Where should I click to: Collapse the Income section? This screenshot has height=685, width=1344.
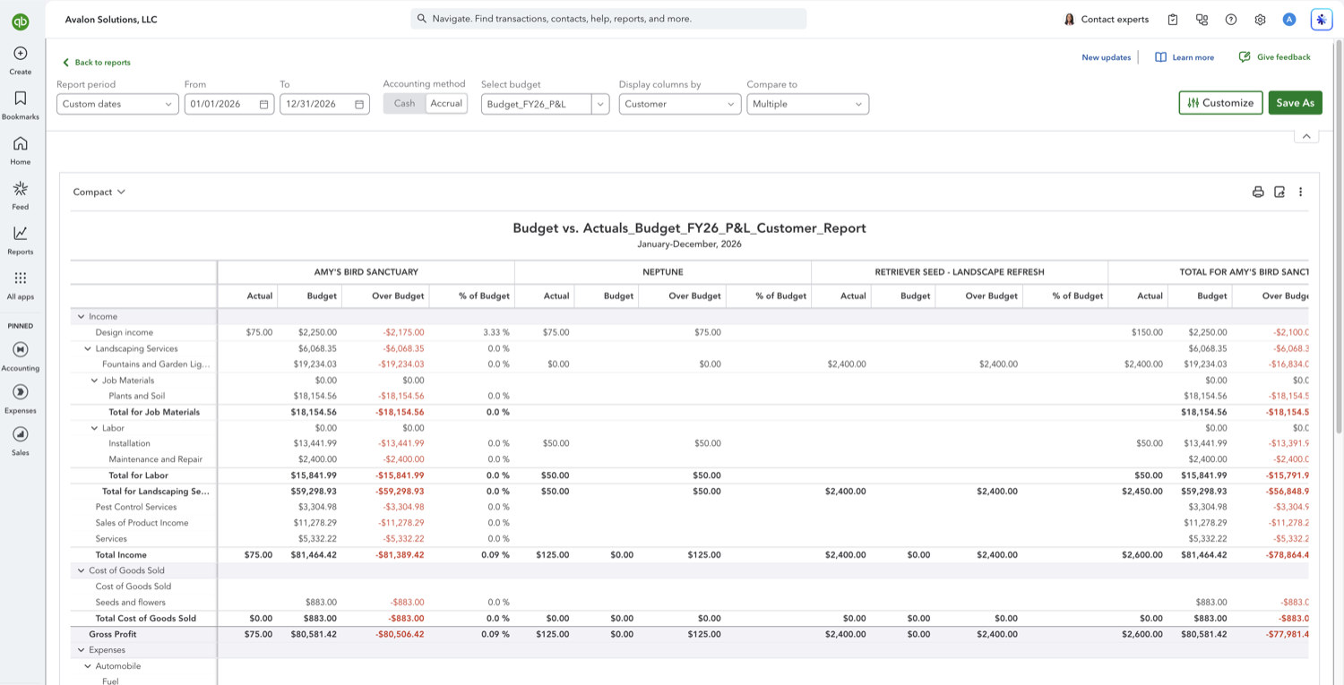click(81, 316)
